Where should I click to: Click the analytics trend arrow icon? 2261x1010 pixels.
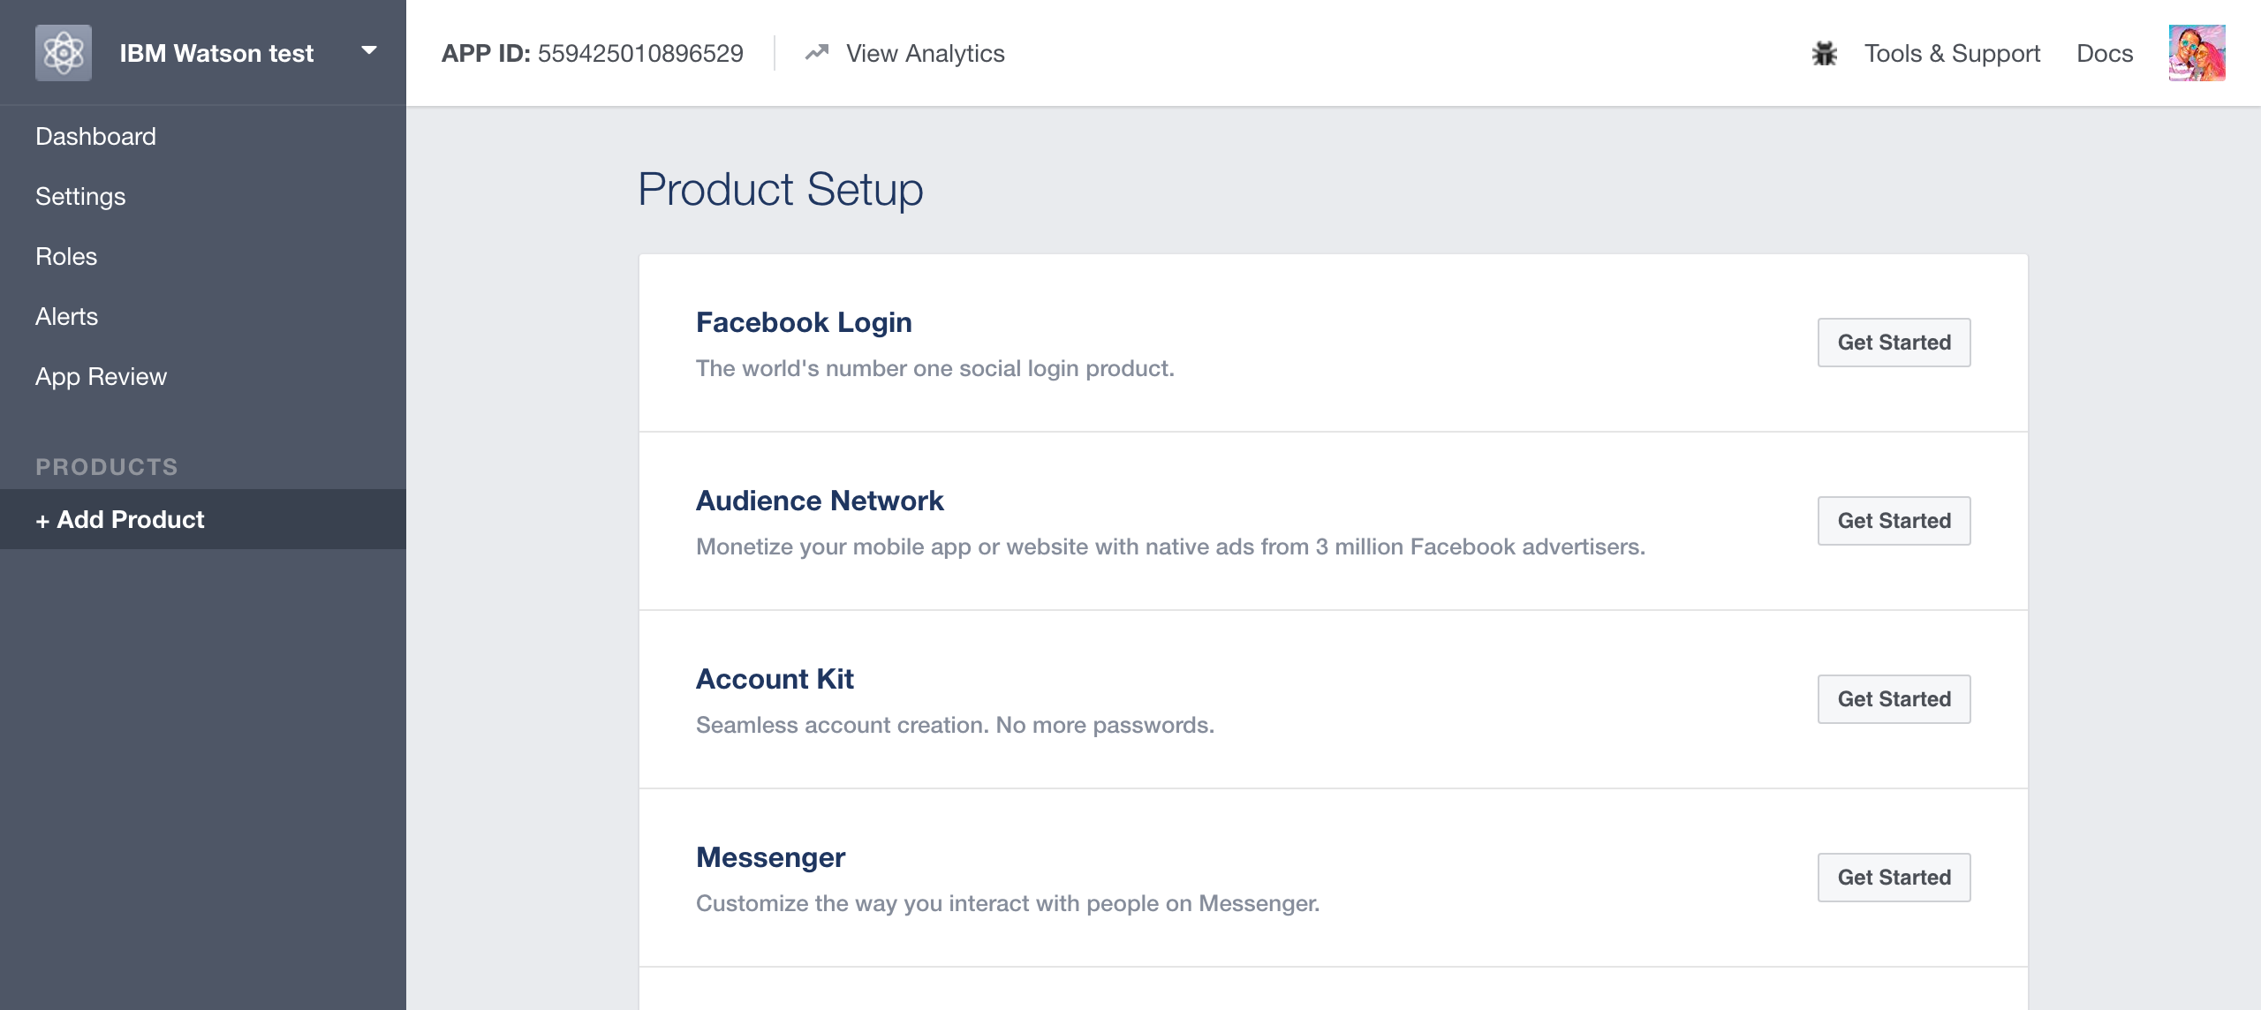click(817, 53)
